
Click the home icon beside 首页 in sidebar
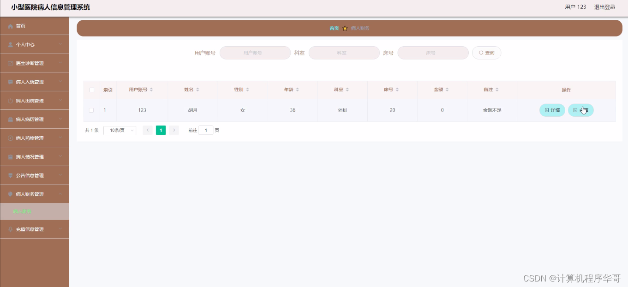click(10, 26)
